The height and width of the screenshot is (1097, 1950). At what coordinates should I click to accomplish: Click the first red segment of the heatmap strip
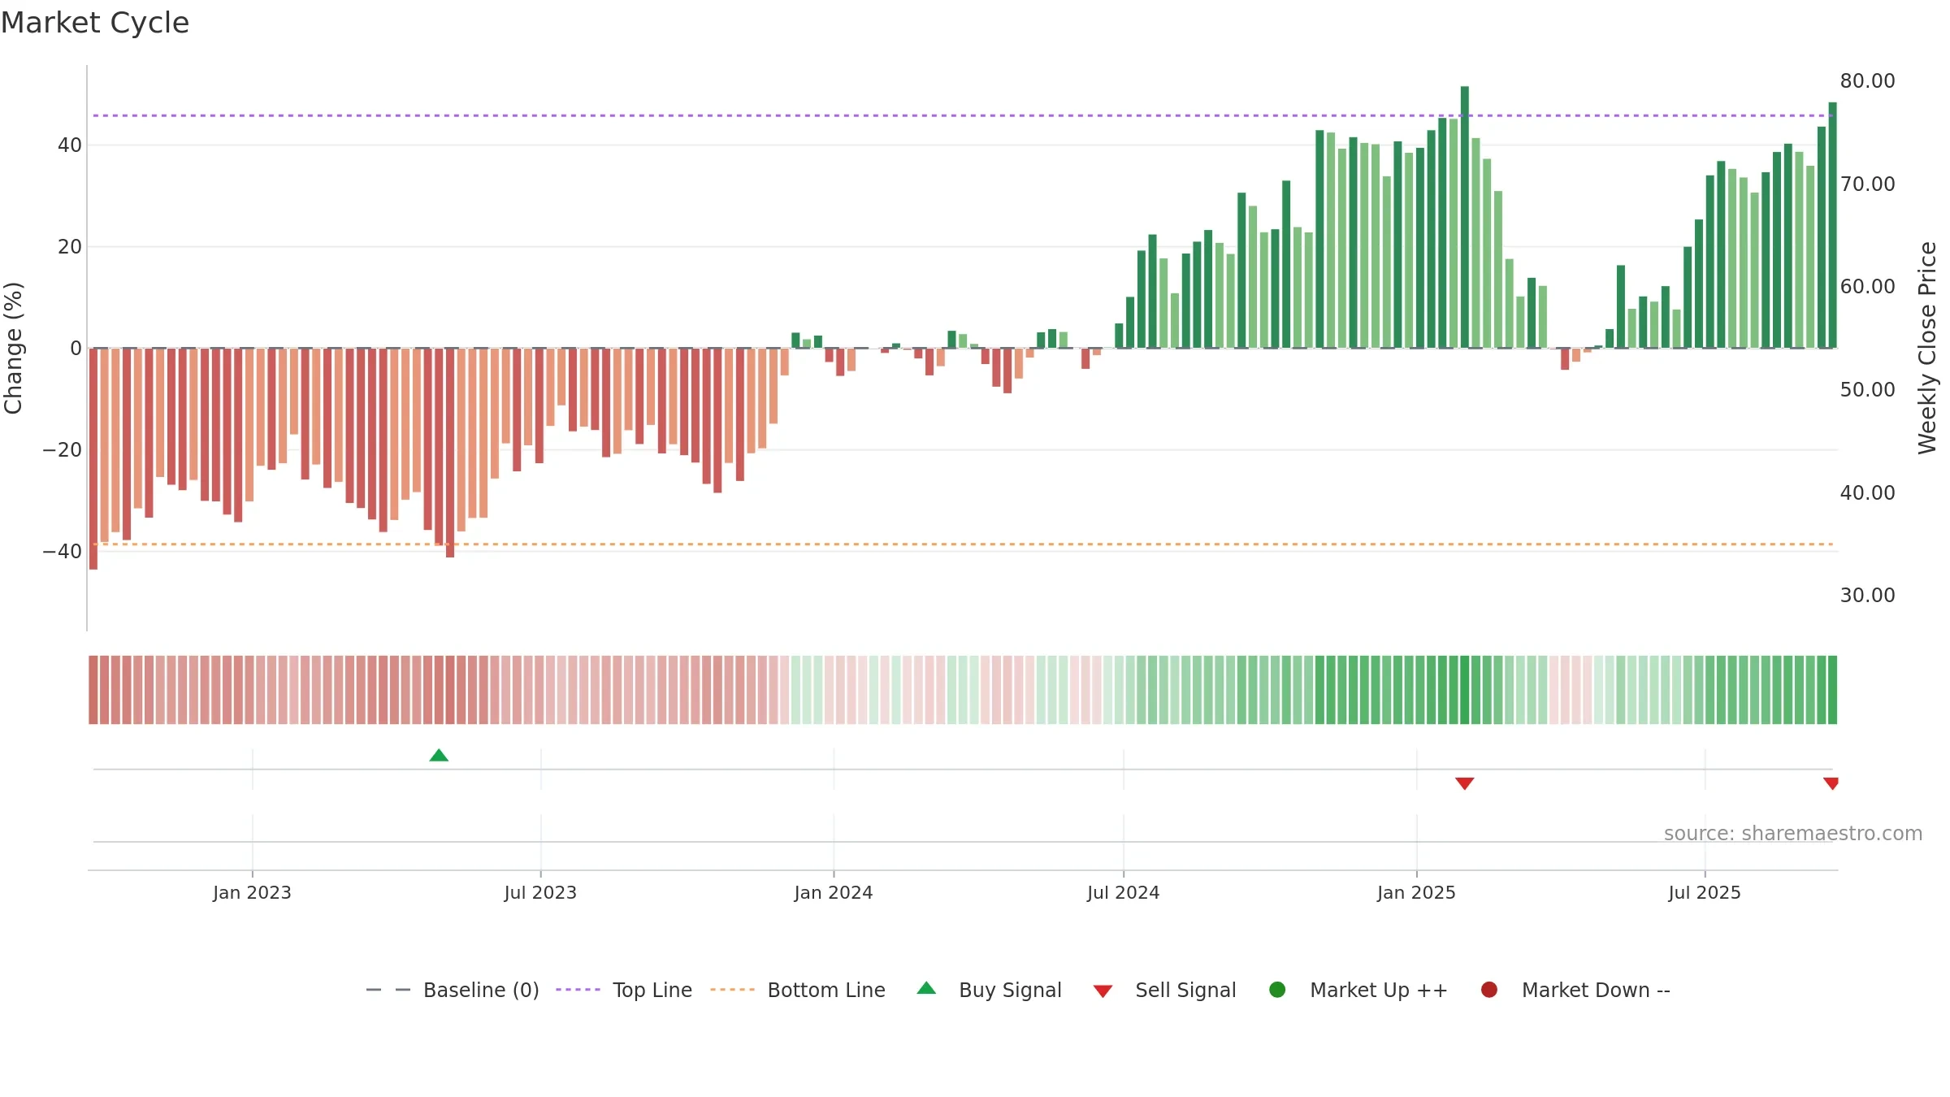pyautogui.click(x=93, y=690)
